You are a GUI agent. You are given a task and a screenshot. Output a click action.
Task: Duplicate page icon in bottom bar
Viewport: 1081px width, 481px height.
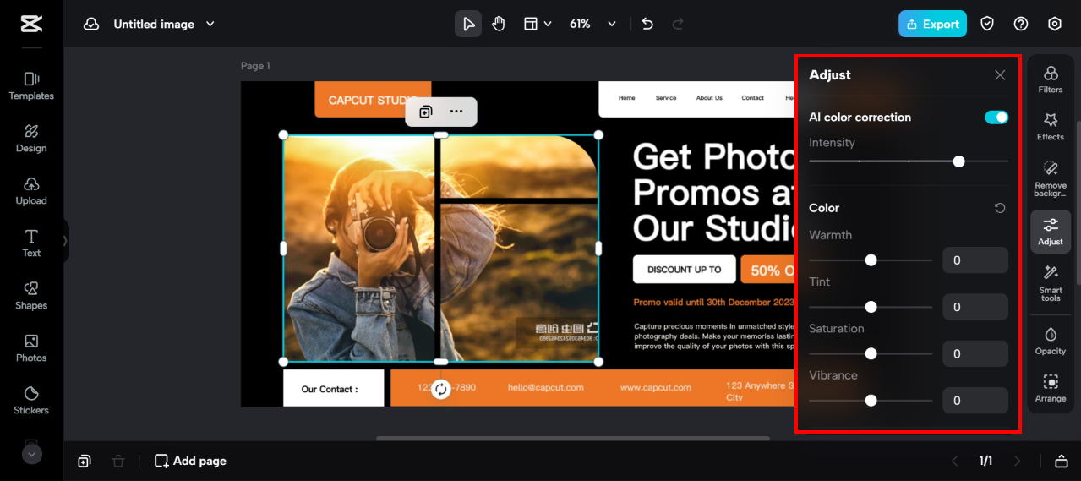click(x=85, y=461)
